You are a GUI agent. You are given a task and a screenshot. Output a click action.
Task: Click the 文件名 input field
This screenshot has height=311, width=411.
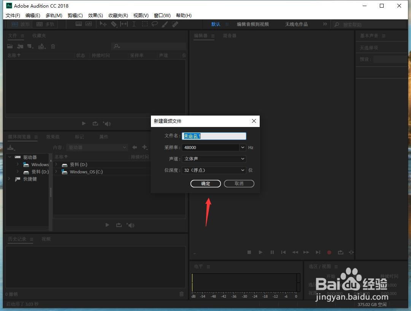(214, 136)
